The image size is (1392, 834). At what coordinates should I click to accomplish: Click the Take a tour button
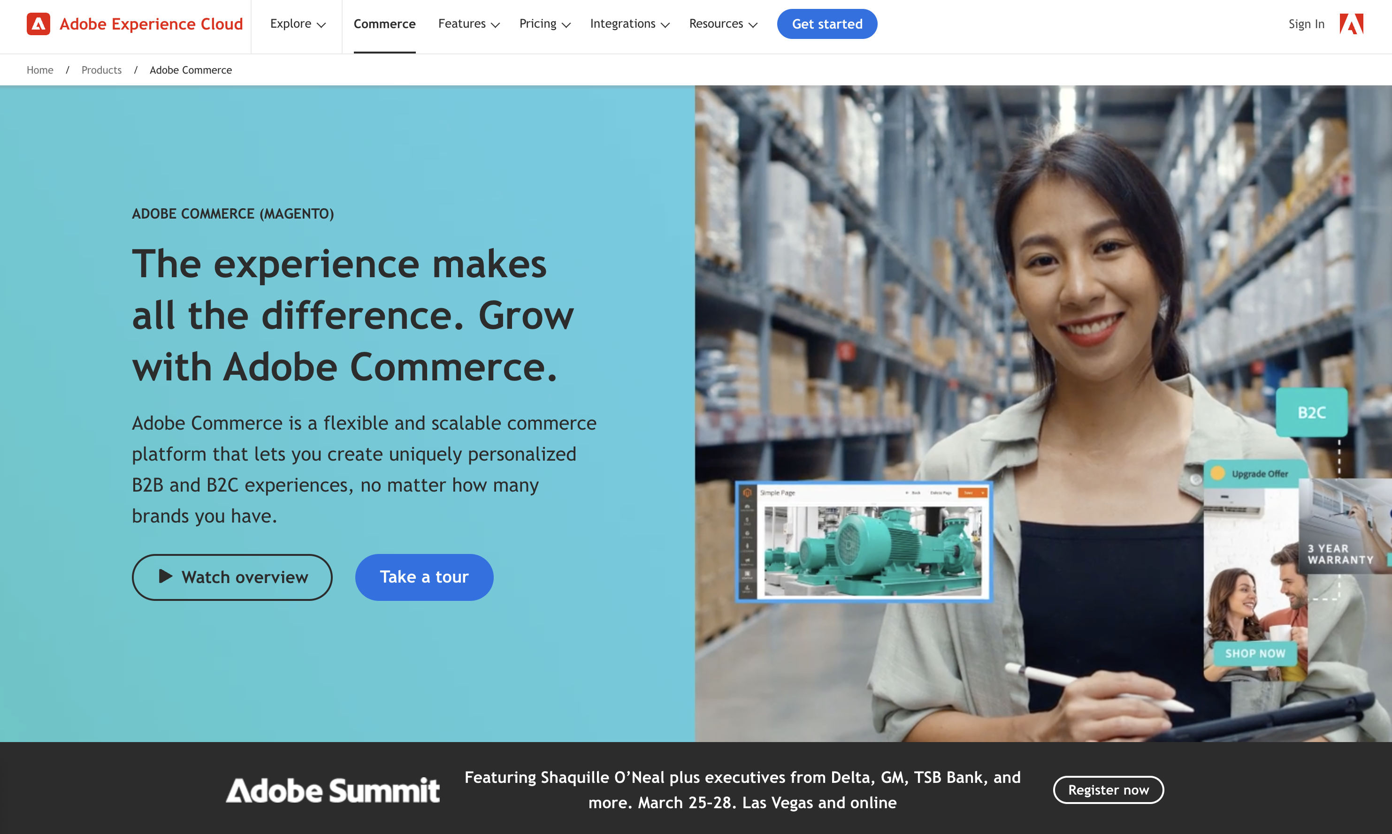pos(424,577)
